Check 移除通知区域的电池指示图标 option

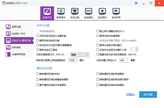[x=98, y=79]
